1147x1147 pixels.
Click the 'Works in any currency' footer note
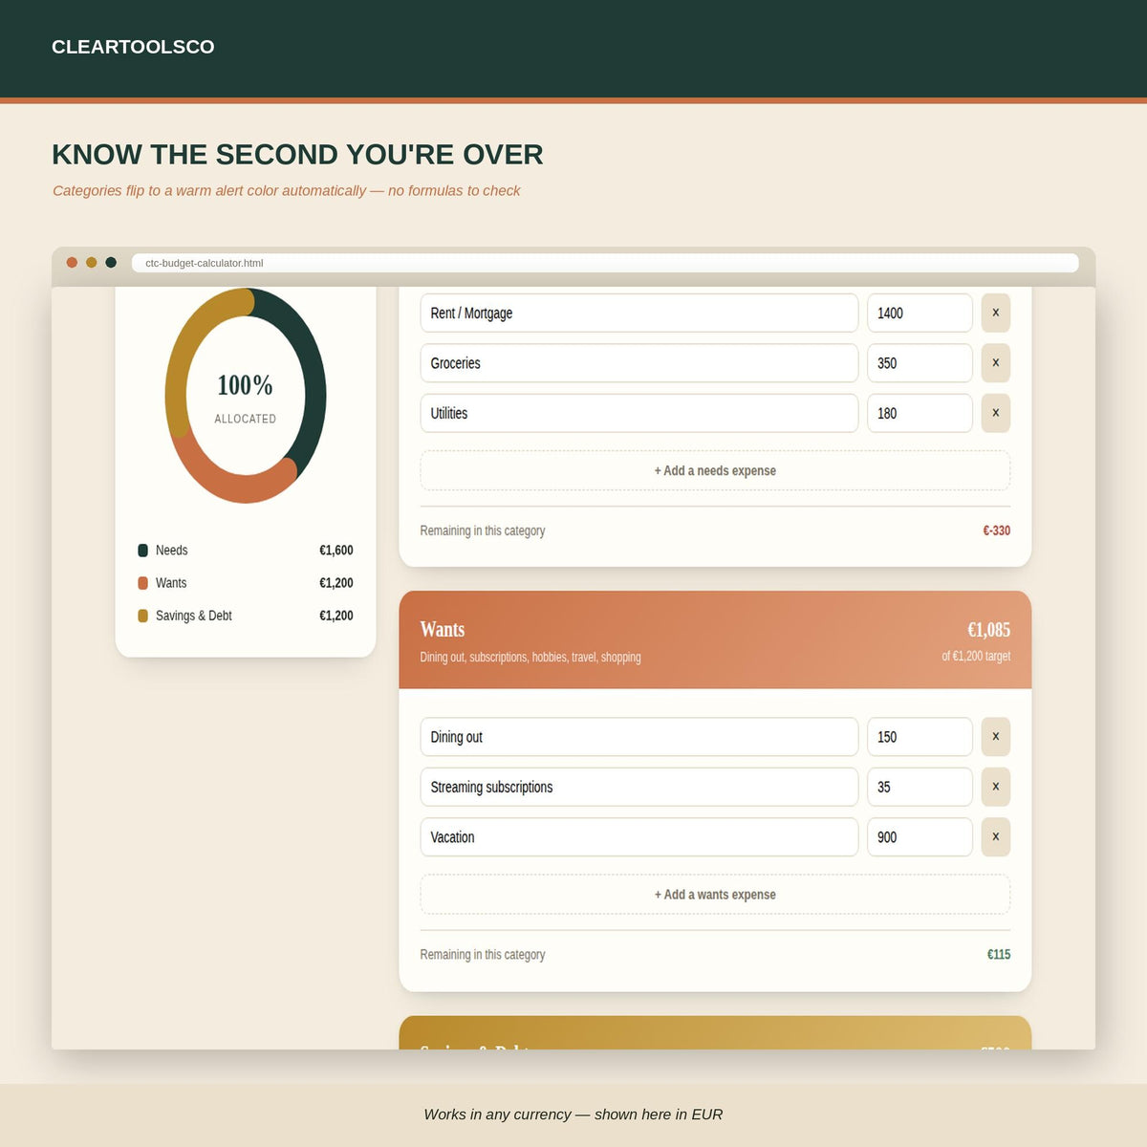coord(573,1115)
